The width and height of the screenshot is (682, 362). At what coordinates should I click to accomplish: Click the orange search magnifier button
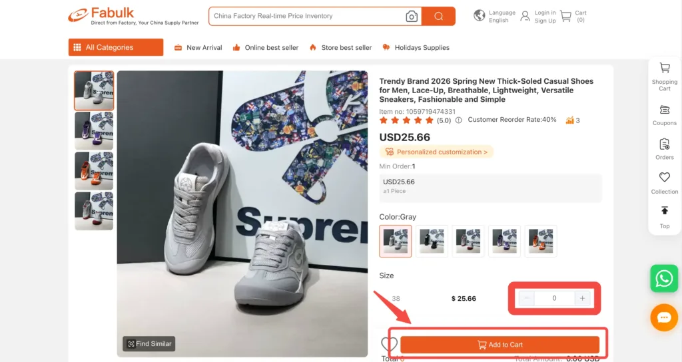point(438,16)
